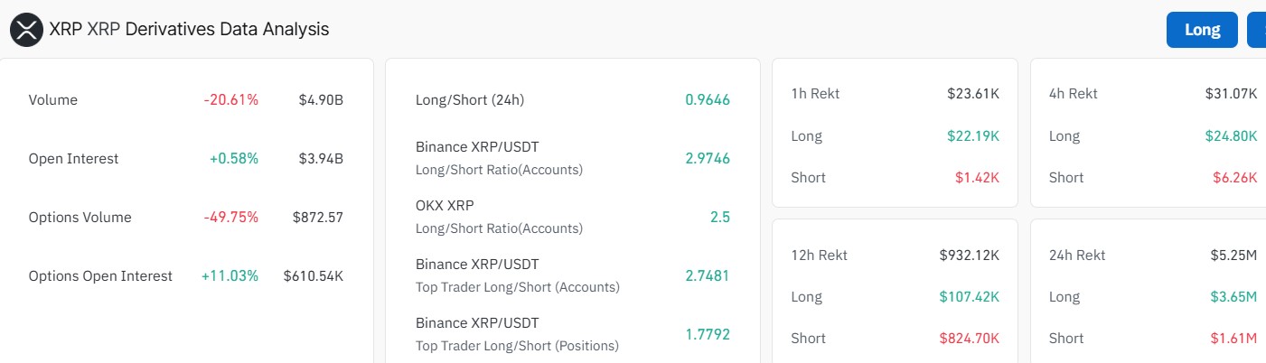Image resolution: width=1266 pixels, height=363 pixels.
Task: Click the XRP logo icon
Action: 26,29
